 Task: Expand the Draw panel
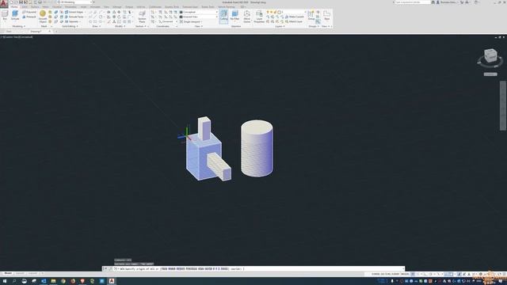(96, 26)
